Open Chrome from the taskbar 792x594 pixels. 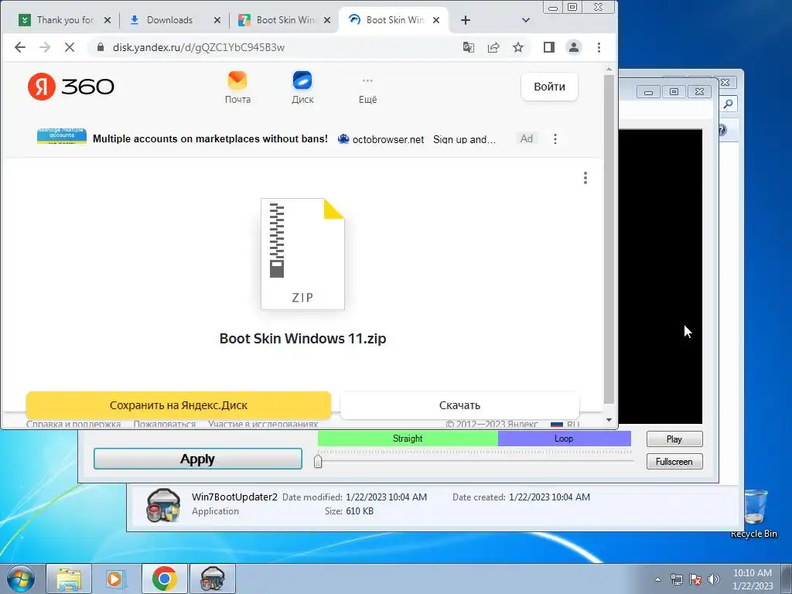point(164,579)
